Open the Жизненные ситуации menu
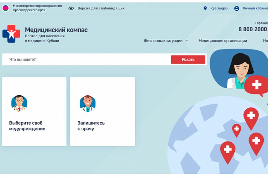Screen dimensions: 268x179 (163, 41)
